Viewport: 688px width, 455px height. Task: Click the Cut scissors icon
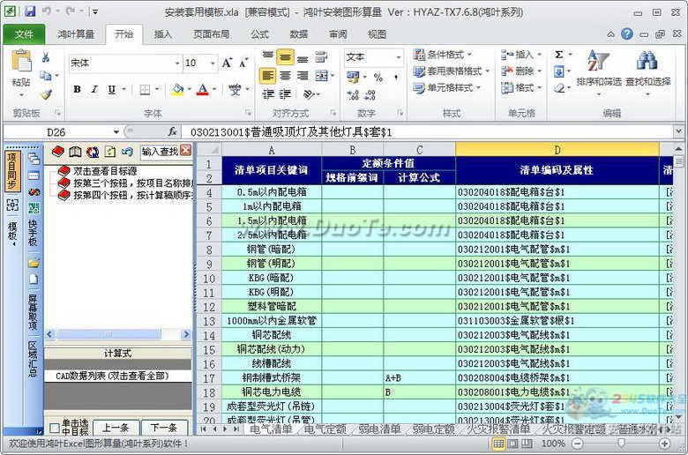point(46,57)
